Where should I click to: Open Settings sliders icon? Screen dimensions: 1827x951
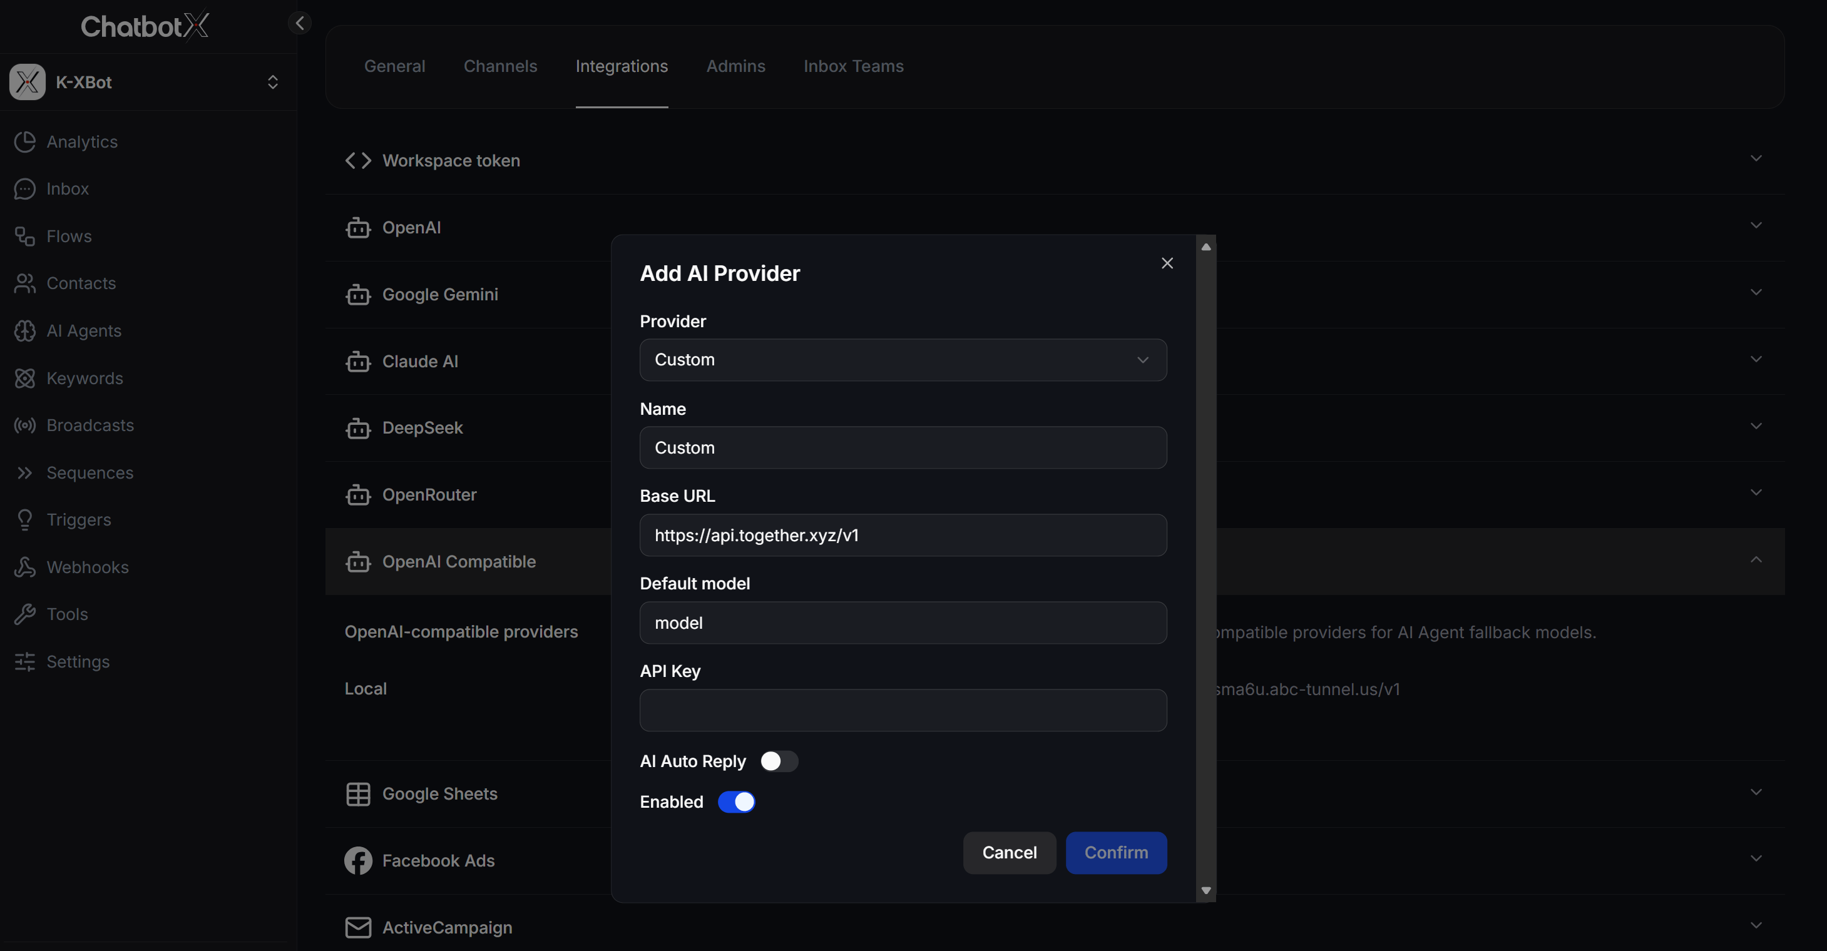[x=25, y=662]
